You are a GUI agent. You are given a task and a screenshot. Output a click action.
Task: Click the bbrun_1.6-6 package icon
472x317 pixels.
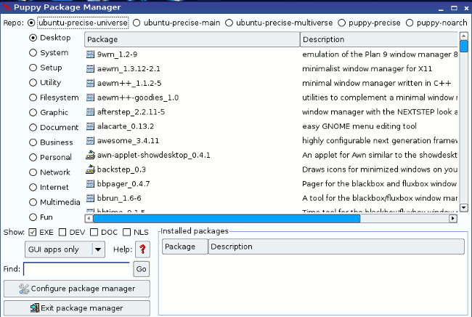(x=90, y=198)
